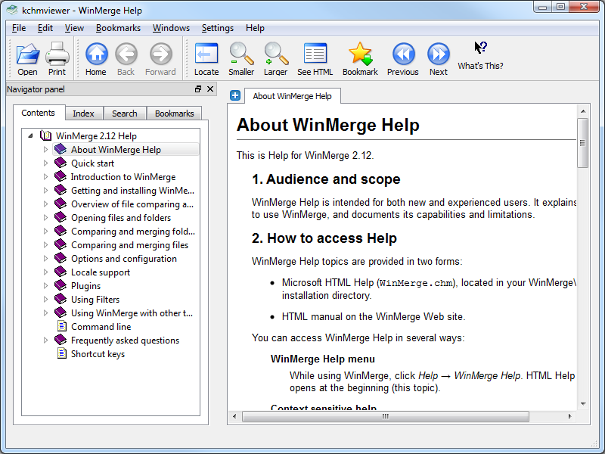The height and width of the screenshot is (454, 605).
Task: Expand the Plugins tree node
Action: point(45,286)
